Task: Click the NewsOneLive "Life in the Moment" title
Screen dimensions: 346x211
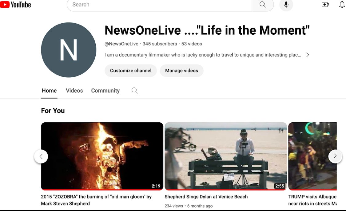Action: coord(207,30)
